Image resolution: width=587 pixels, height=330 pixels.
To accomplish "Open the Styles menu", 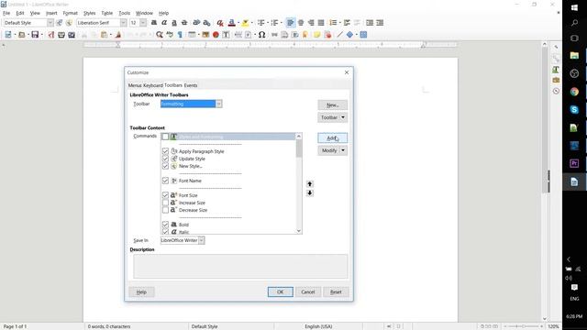I will click(89, 13).
